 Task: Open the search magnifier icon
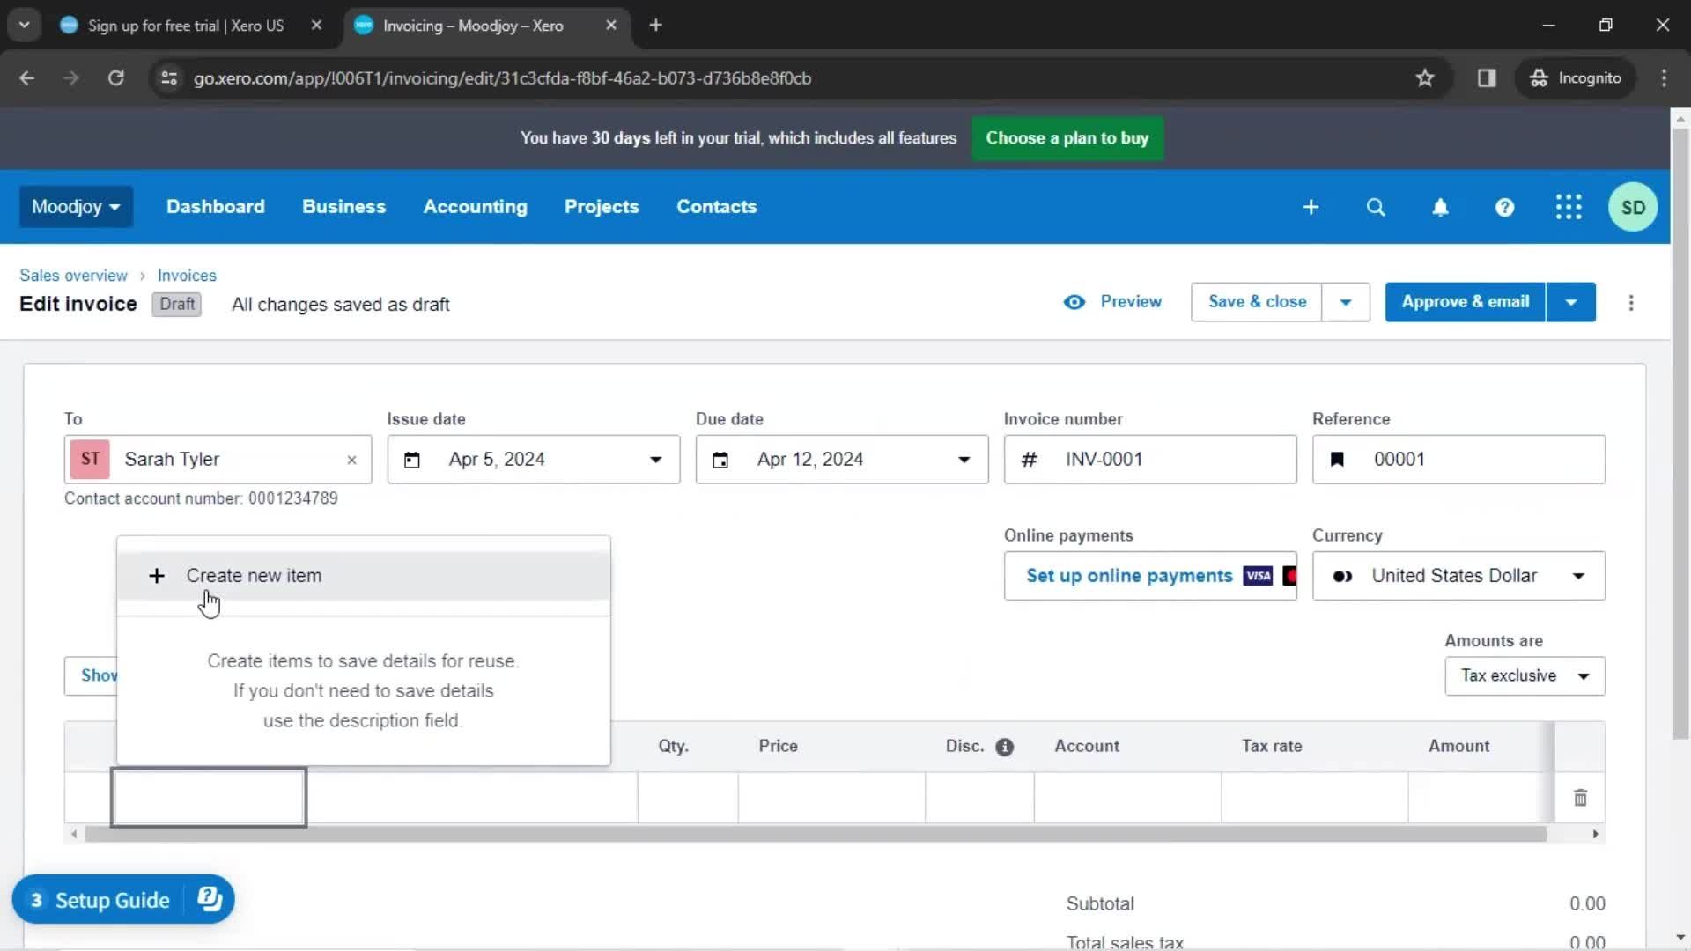pos(1376,207)
